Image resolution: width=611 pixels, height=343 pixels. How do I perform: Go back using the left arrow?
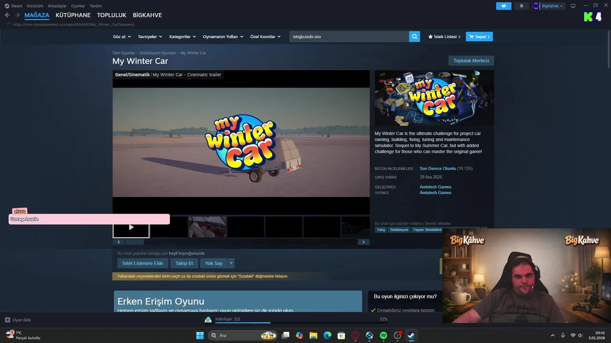tap(7, 15)
